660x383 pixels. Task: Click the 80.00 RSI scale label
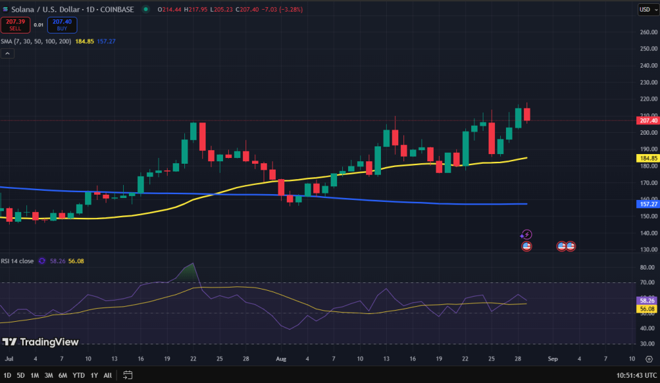[647, 267]
